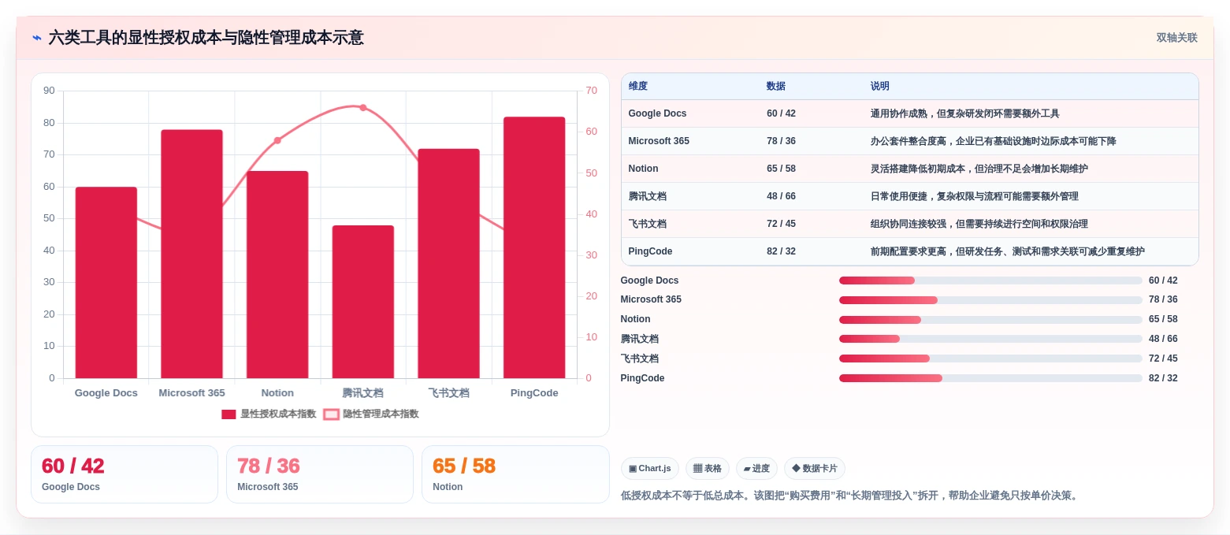Click the 表格 tag chip
The image size is (1230, 535).
[708, 469]
